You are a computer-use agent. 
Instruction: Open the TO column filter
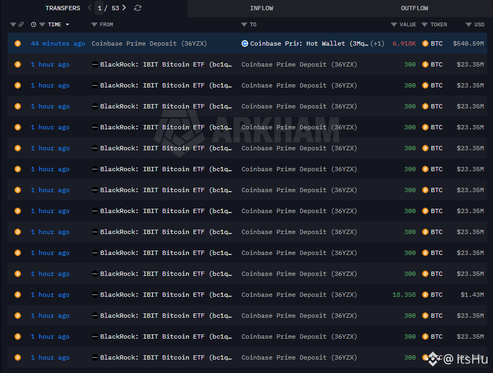[x=244, y=25]
